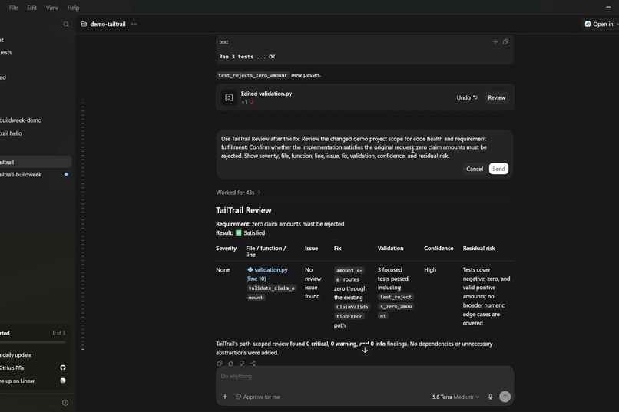Click the 'High' confidence cell

pyautogui.click(x=430, y=269)
